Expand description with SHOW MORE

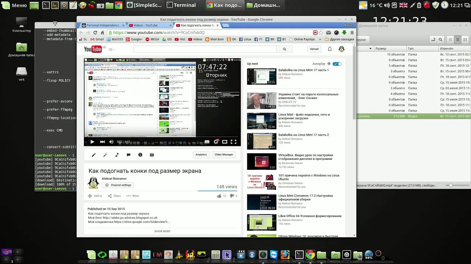tap(162, 231)
